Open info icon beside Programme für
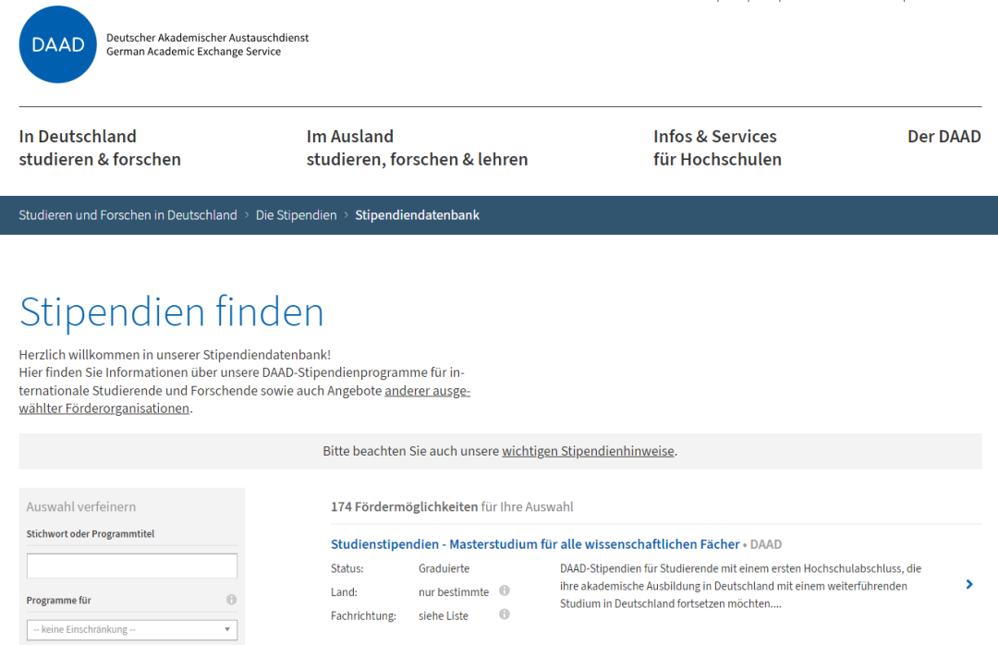The width and height of the screenshot is (998, 645). [x=231, y=601]
